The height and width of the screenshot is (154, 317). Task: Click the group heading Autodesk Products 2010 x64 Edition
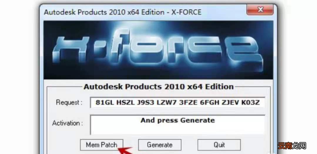pos(159,87)
